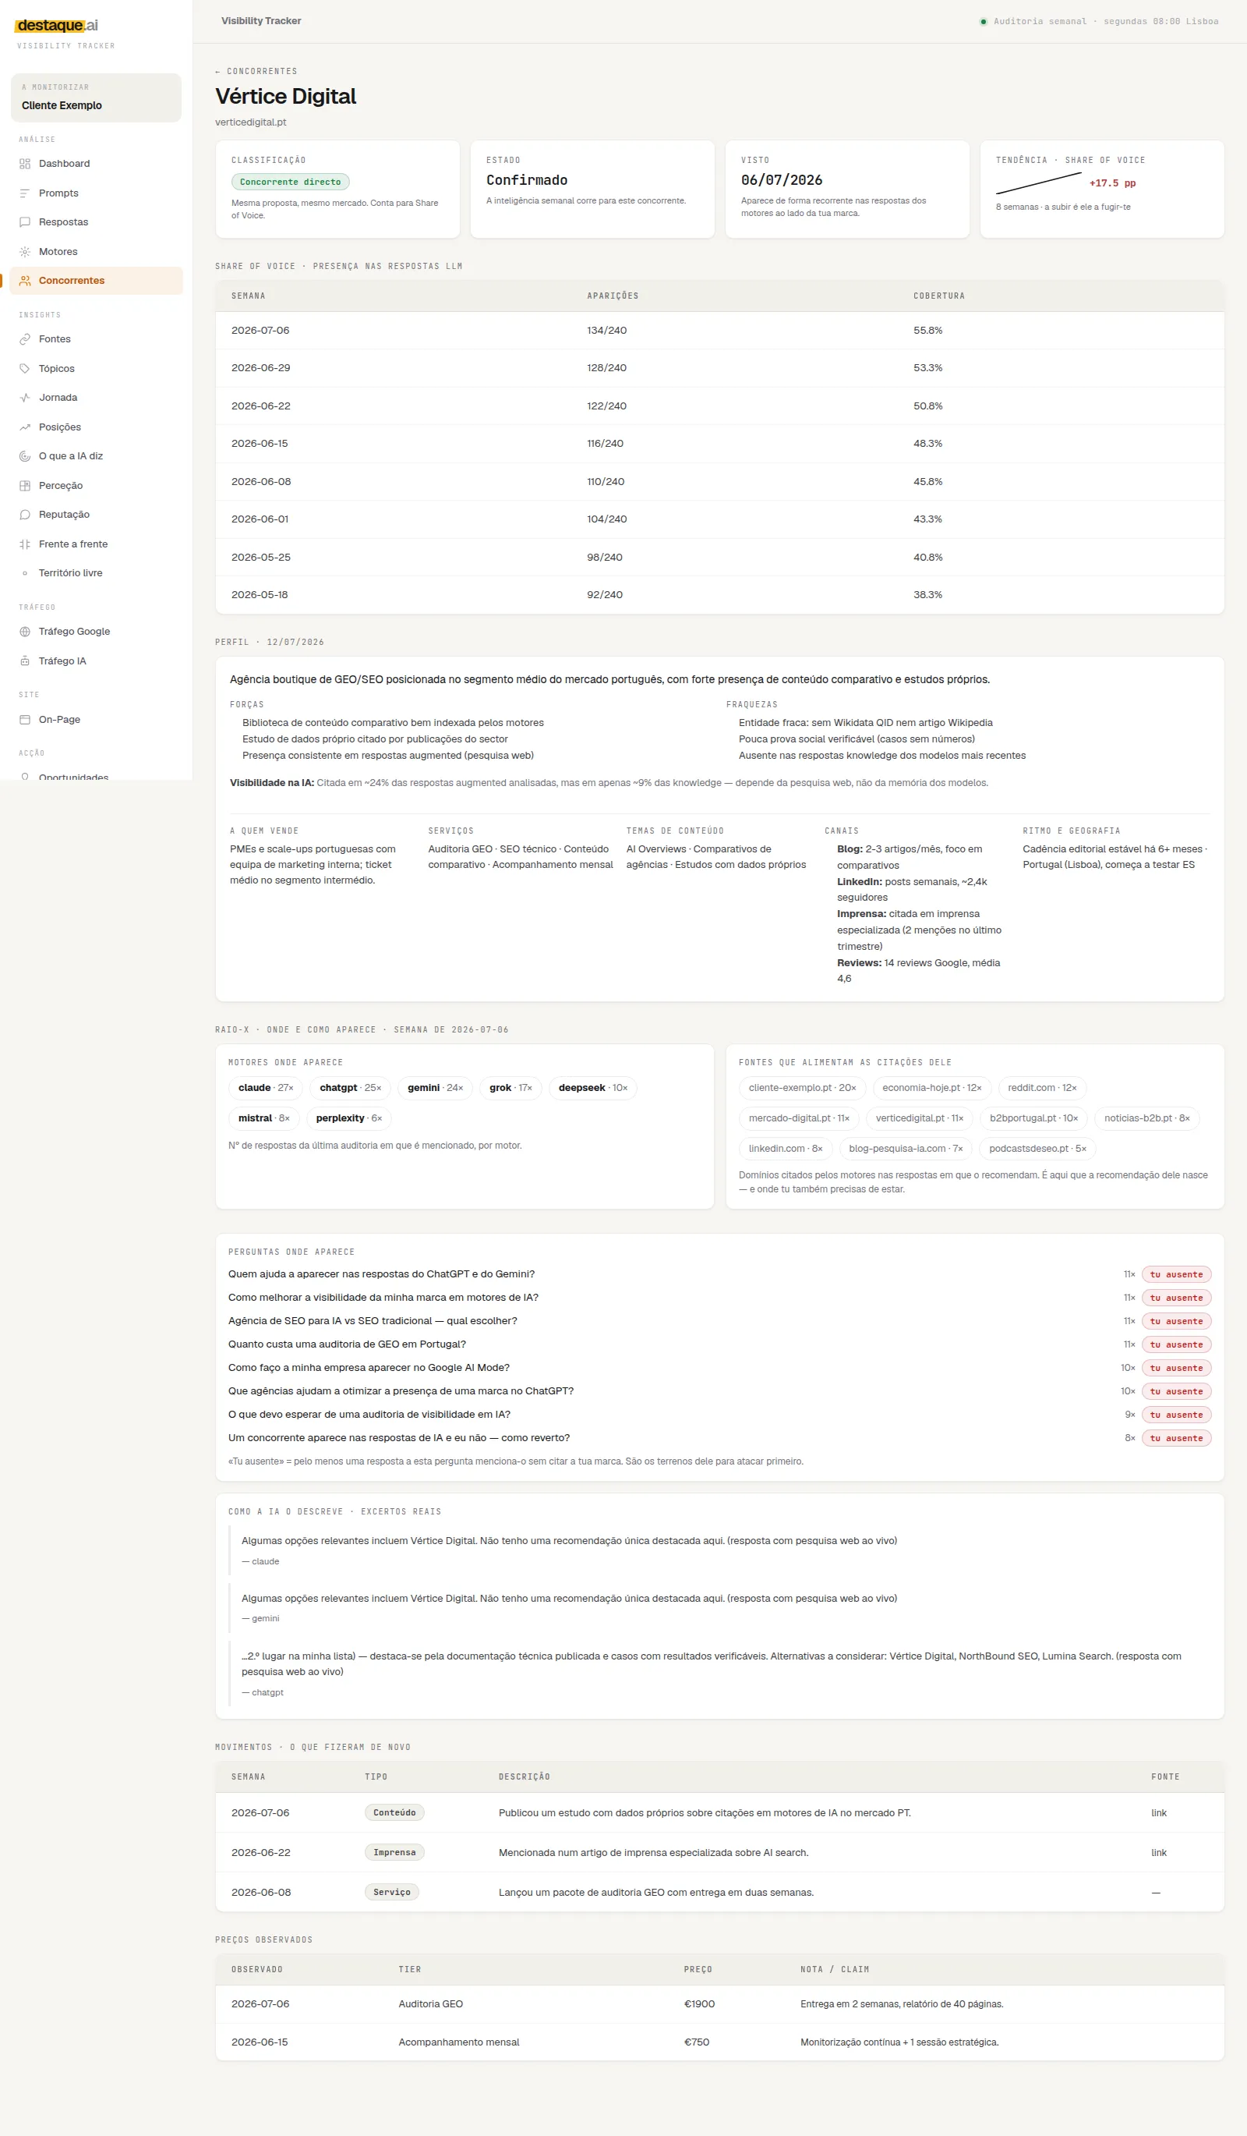Select the gemini 24× engine chip
Viewport: 1247px width, 2136px height.
coord(435,1087)
